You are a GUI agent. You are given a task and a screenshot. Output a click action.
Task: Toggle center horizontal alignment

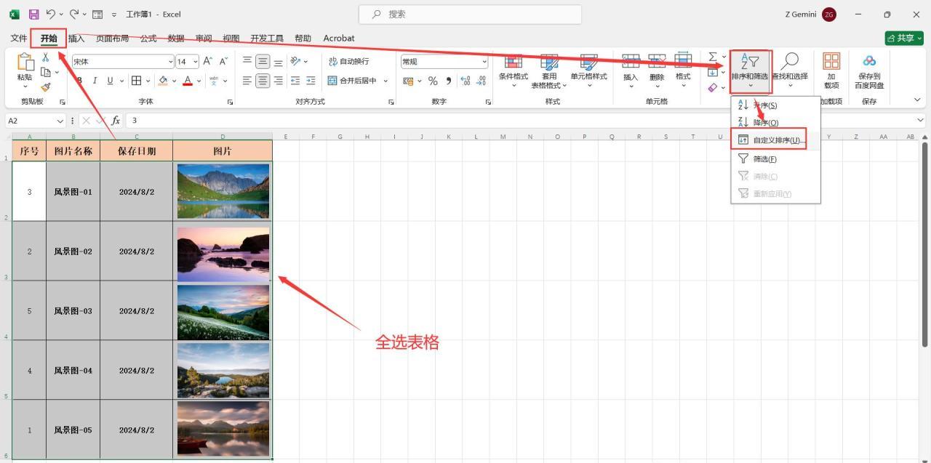[x=263, y=81]
